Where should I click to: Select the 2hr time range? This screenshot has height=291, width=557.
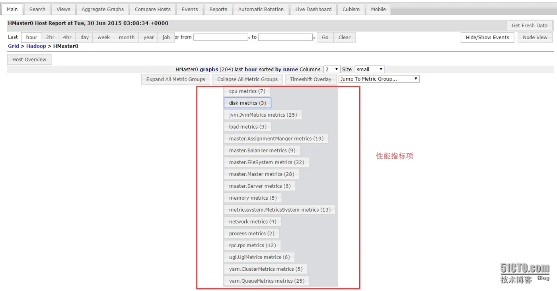click(50, 37)
